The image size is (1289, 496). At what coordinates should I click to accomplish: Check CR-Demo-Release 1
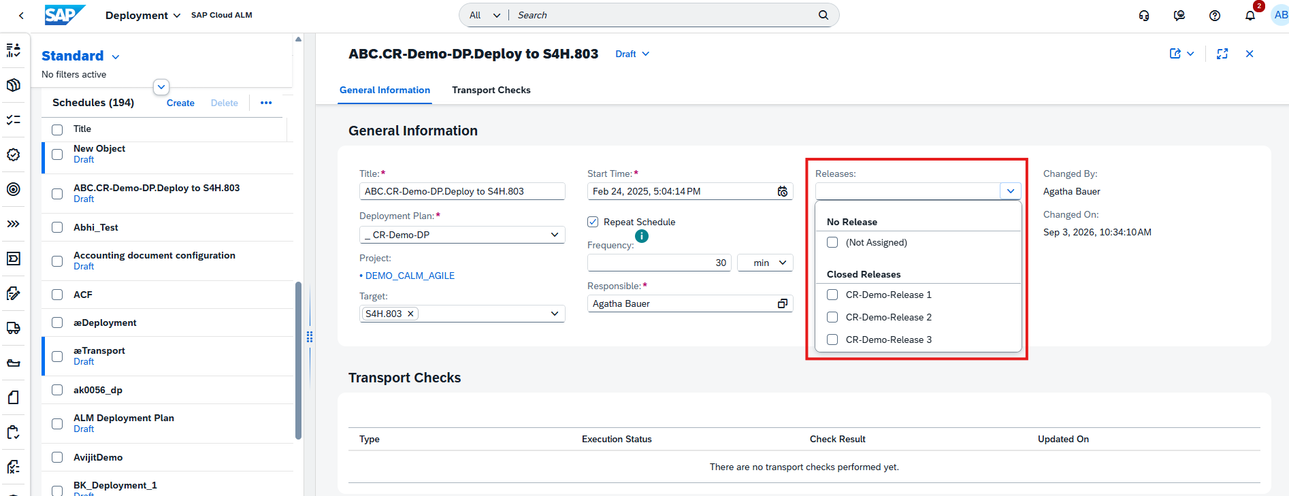click(x=832, y=295)
